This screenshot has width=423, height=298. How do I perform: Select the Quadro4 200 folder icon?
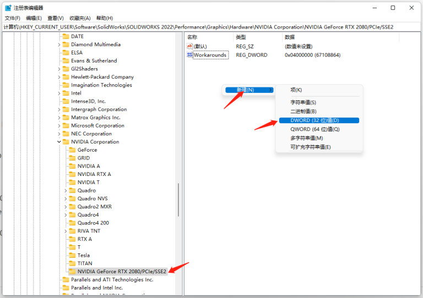click(72, 223)
